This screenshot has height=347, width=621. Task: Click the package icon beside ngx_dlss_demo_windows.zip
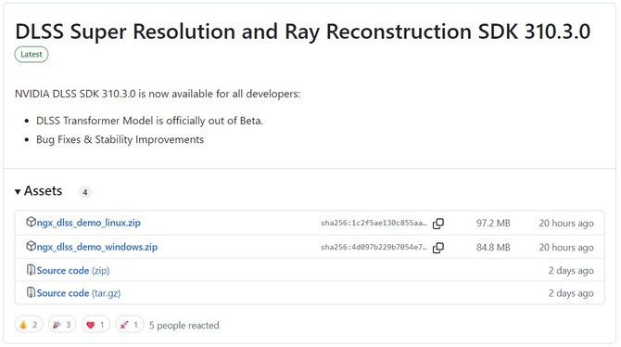pyautogui.click(x=31, y=246)
